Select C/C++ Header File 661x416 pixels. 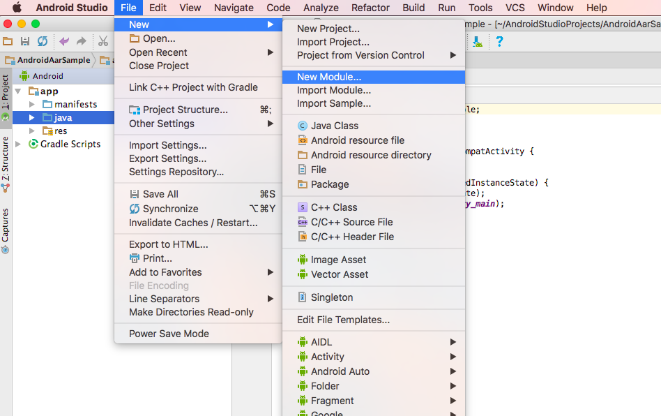point(374,237)
